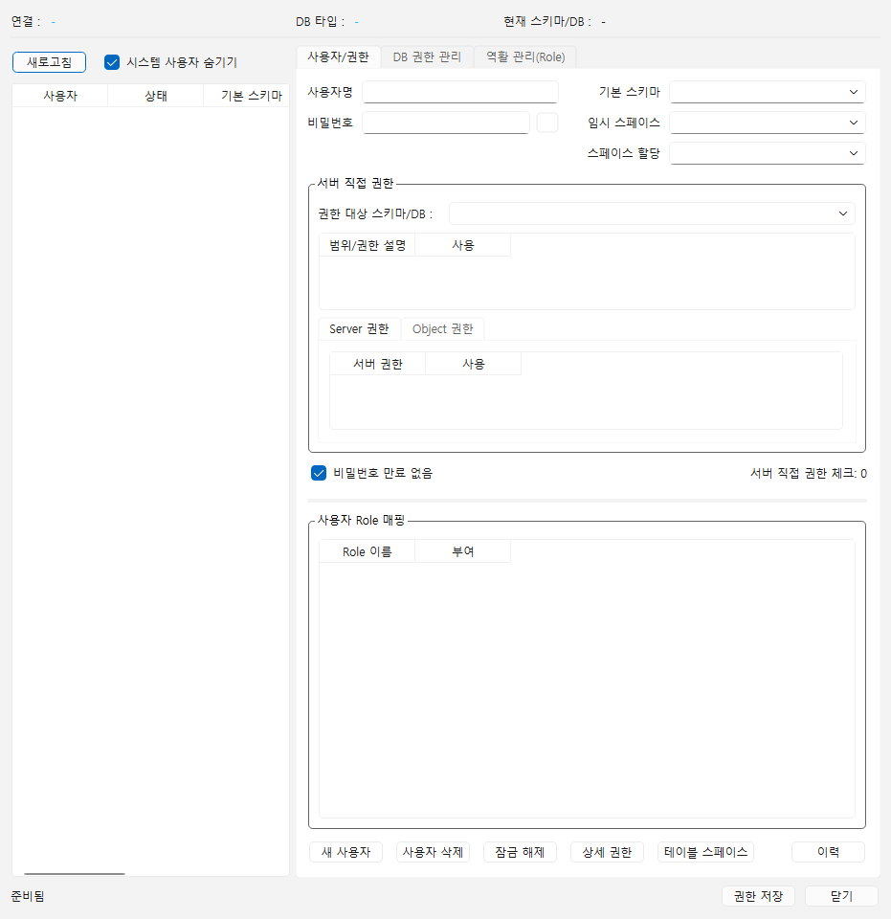Click the 범위/권한 설명 column header

click(x=368, y=245)
